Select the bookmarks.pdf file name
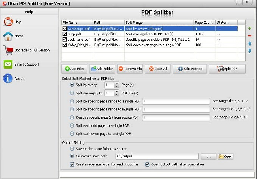 (79, 40)
